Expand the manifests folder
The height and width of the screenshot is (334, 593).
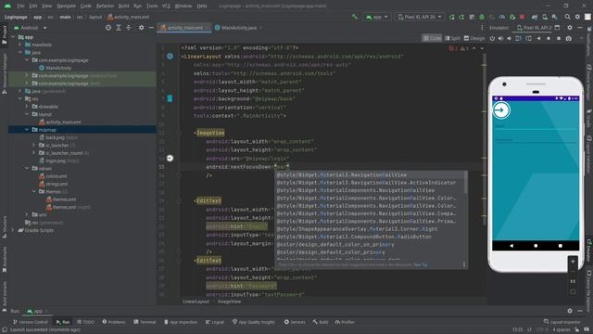point(20,45)
